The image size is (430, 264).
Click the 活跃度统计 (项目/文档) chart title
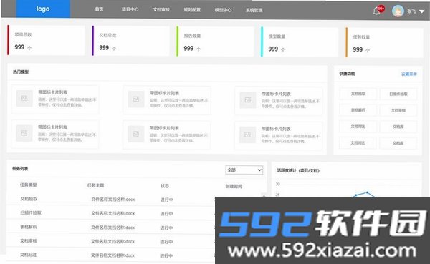point(298,170)
